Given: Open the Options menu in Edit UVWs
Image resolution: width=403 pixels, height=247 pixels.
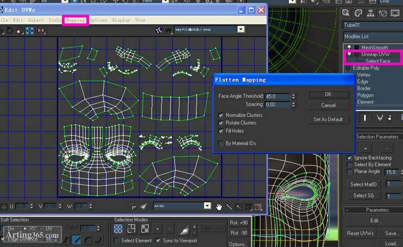Looking at the screenshot, I should pos(98,20).
